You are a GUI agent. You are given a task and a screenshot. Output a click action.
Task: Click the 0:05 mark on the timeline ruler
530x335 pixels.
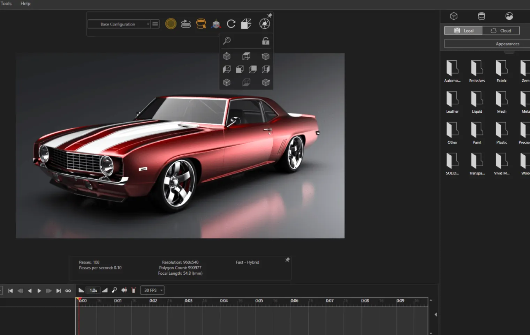pos(259,300)
